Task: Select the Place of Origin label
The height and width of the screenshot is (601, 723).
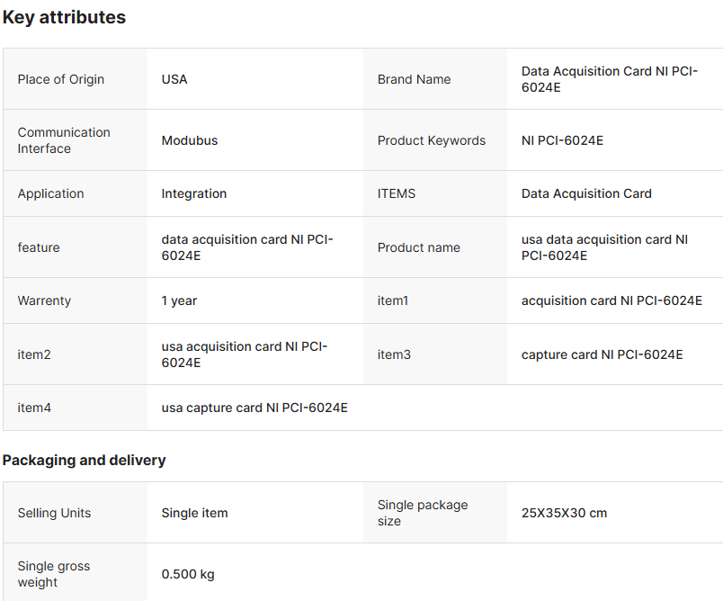Action: click(x=61, y=79)
